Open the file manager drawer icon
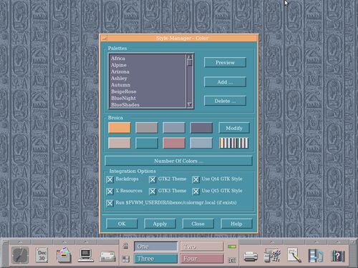 (x=64, y=255)
